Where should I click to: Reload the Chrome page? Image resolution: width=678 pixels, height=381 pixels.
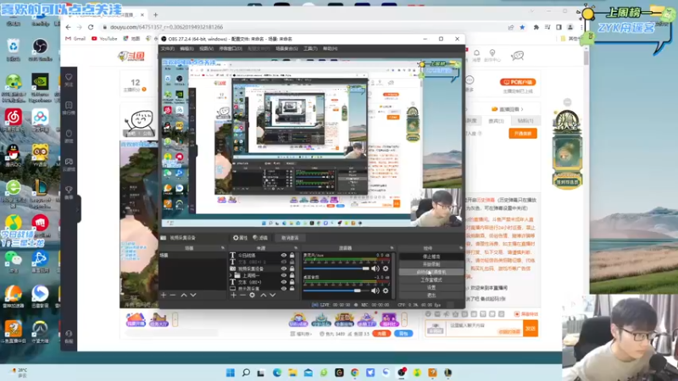(x=91, y=27)
